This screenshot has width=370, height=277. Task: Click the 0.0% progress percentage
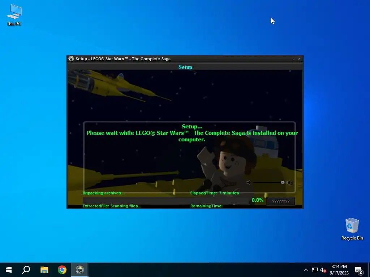tap(257, 200)
